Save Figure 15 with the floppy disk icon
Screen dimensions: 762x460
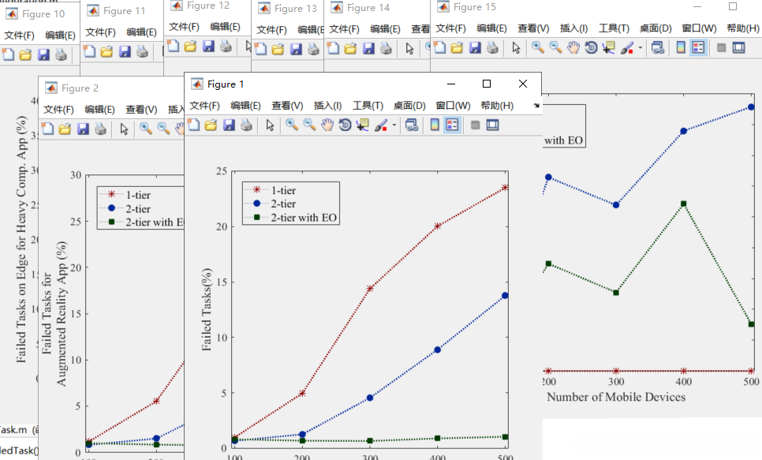coord(475,47)
